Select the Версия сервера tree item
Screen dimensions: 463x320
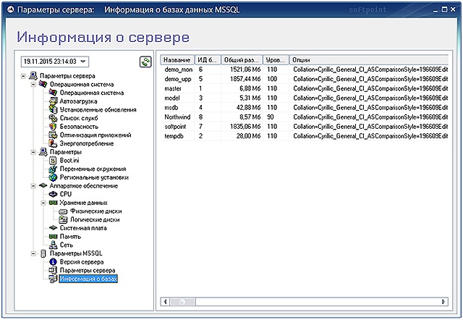point(82,262)
